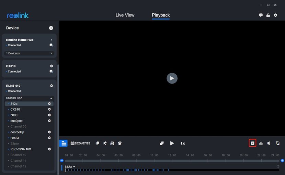Open the CX810 device settings gear
Screen dimensions: 285x175
52,66
